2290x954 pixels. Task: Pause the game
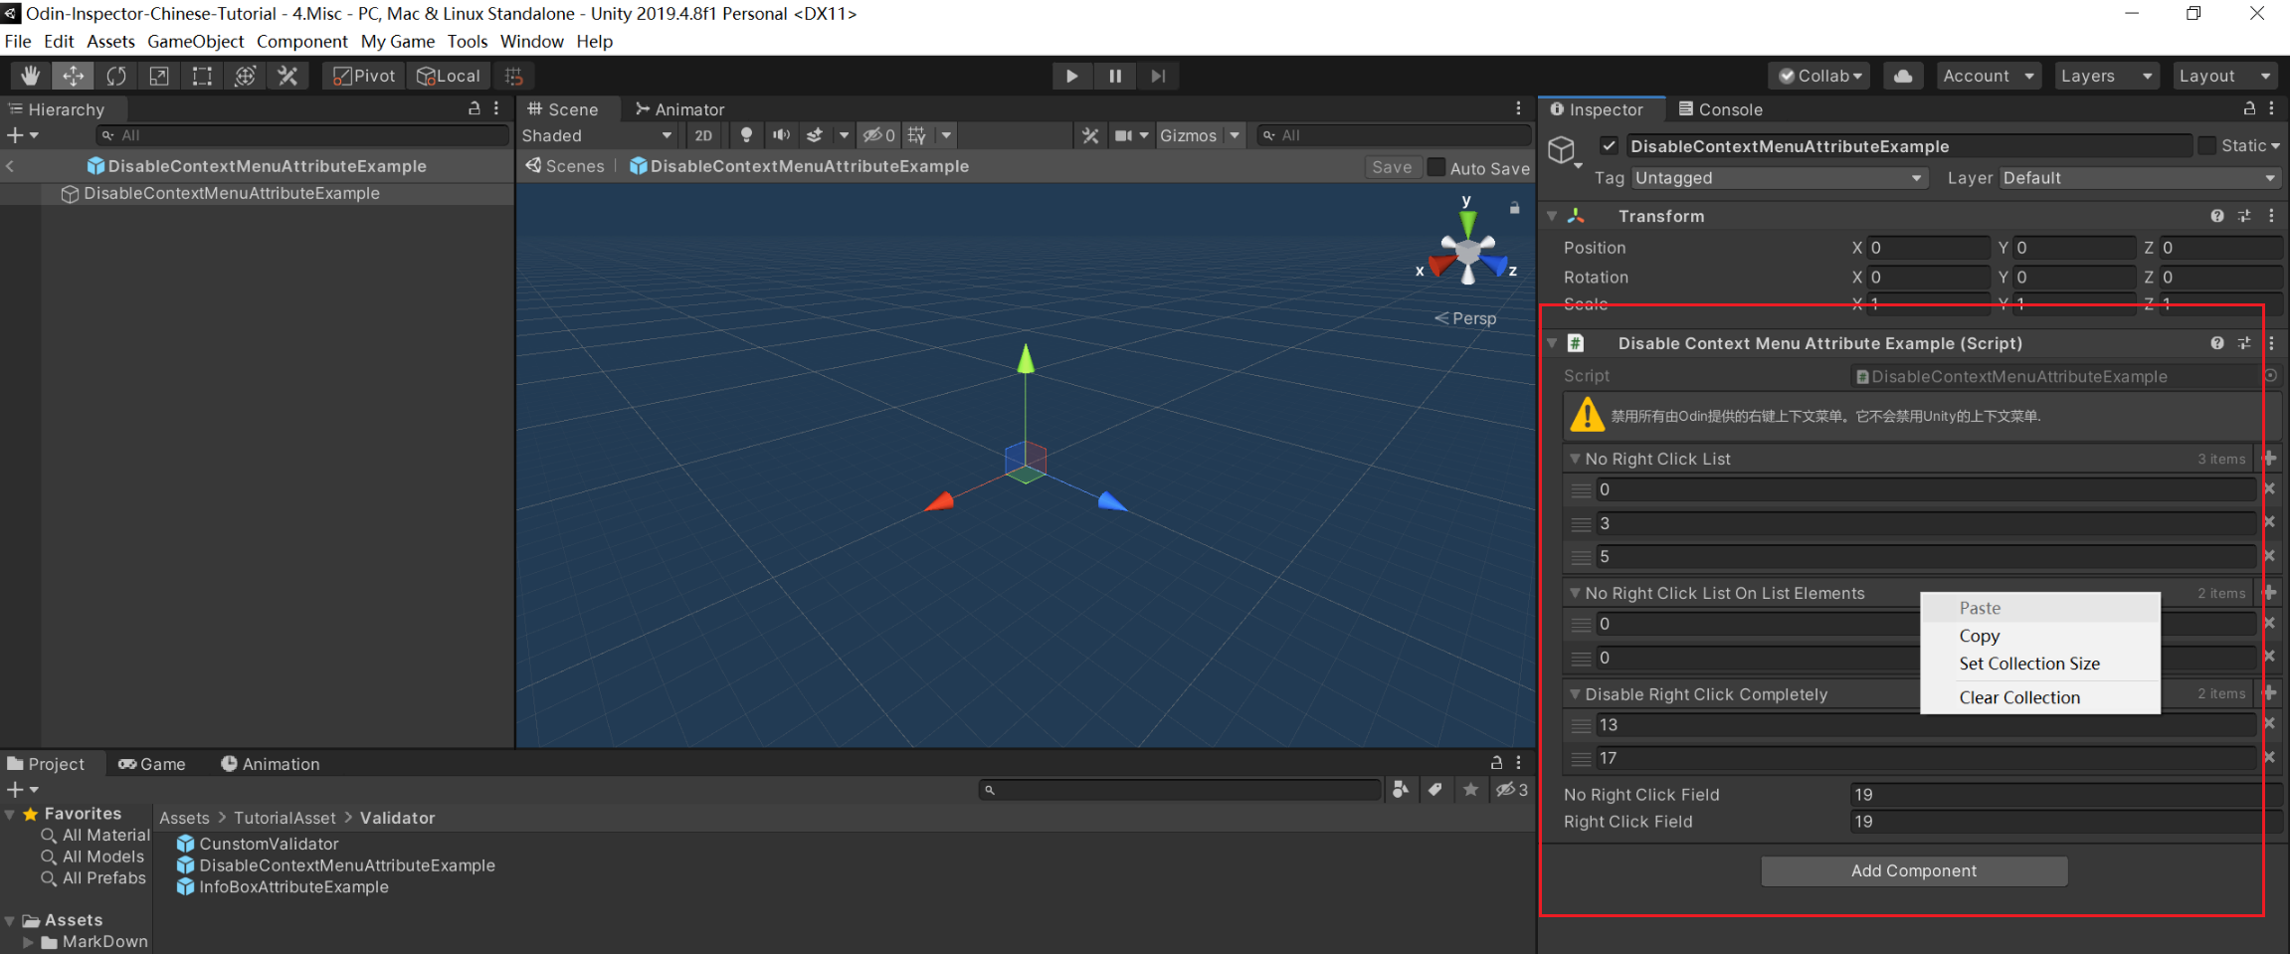pyautogui.click(x=1115, y=76)
